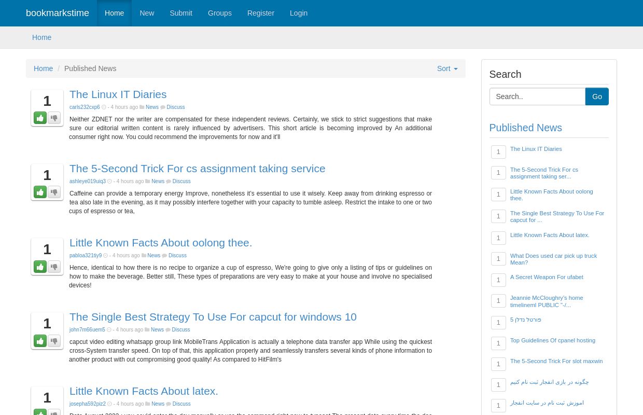Click the Discuss speech bubble icon under carls232cxp6
Viewport: 643px width, 415px height.
pyautogui.click(x=163, y=107)
